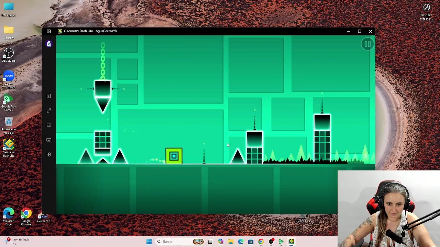Pause the Geometry Dash game
This screenshot has width=440, height=247.
click(367, 44)
